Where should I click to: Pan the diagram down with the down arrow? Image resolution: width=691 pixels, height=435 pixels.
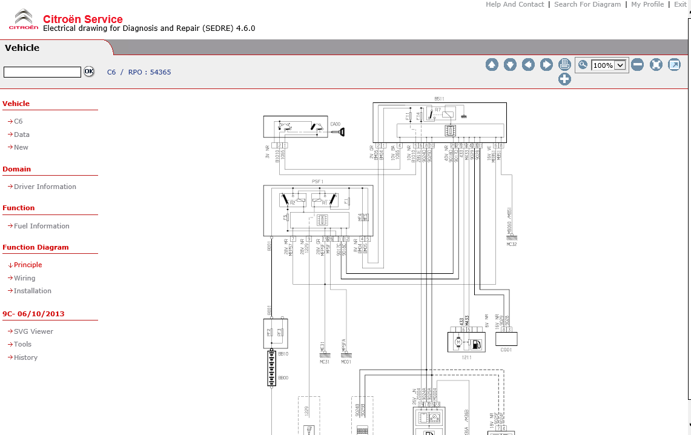[510, 65]
